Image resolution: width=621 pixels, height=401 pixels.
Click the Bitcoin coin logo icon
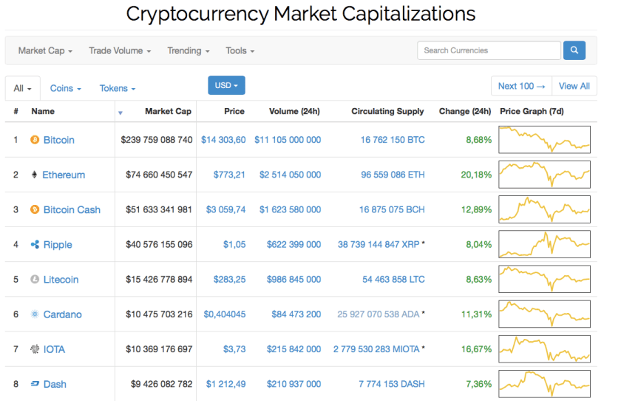(x=35, y=140)
